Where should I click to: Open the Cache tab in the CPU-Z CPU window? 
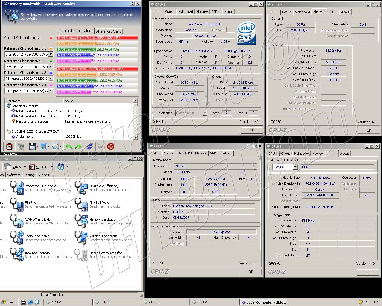(x=170, y=12)
